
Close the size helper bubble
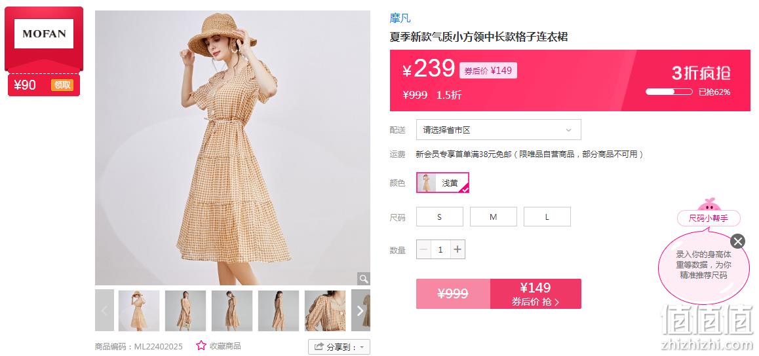pyautogui.click(x=737, y=241)
